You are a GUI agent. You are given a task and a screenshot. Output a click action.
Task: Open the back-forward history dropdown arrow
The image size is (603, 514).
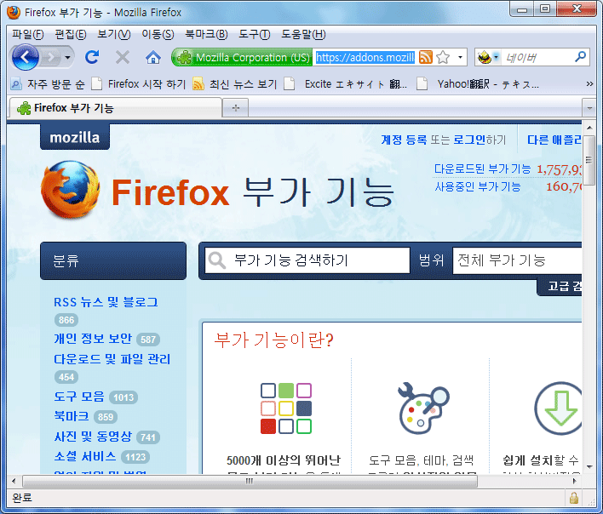tap(68, 58)
